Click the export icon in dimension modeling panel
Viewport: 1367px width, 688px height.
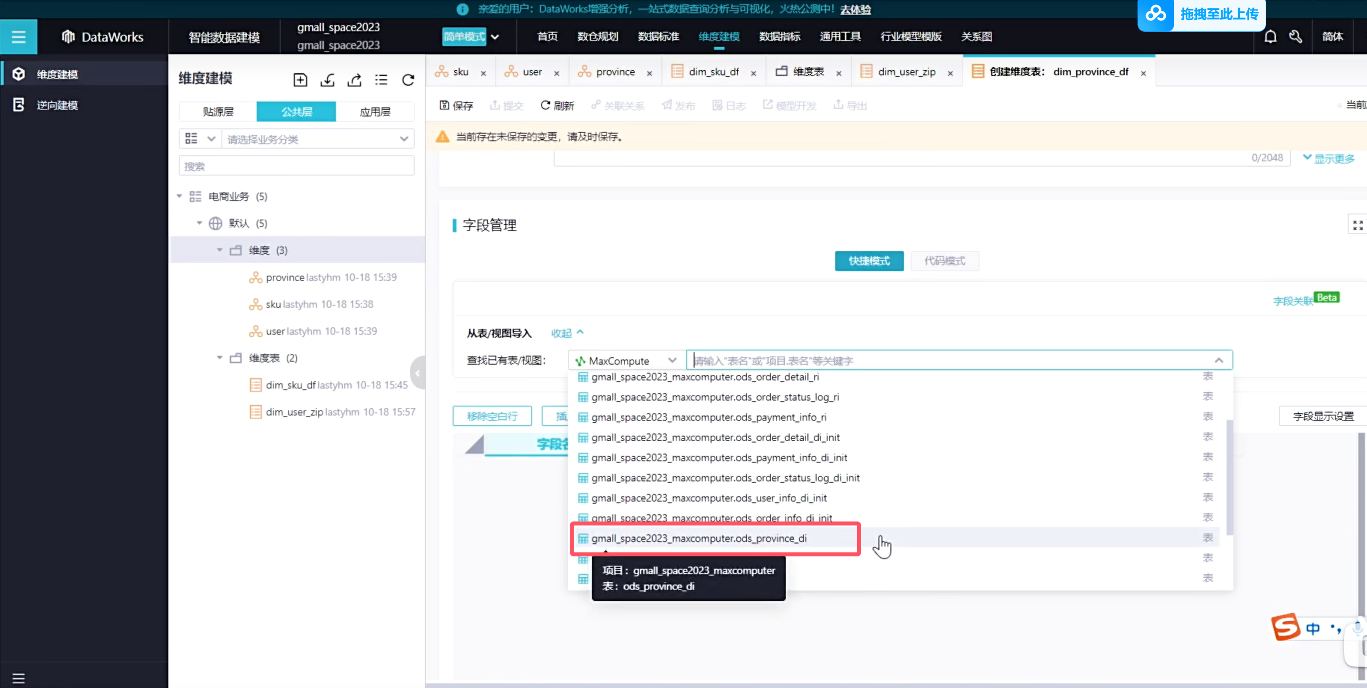(354, 80)
